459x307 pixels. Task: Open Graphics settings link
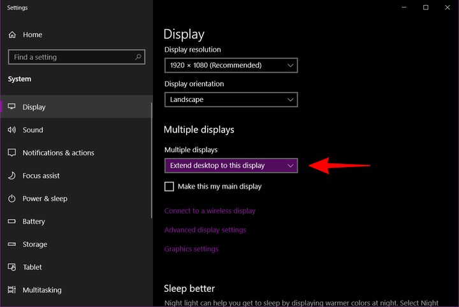[191, 249]
